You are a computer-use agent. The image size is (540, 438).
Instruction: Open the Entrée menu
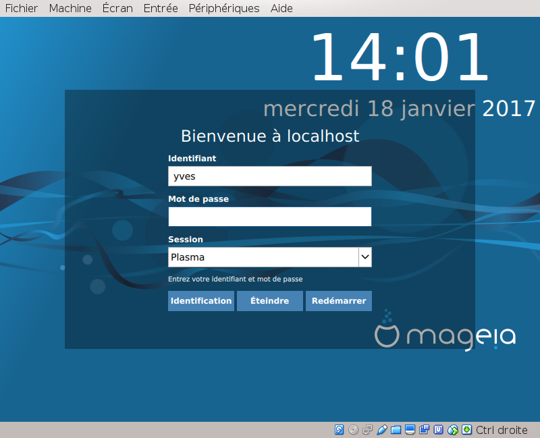coord(161,8)
